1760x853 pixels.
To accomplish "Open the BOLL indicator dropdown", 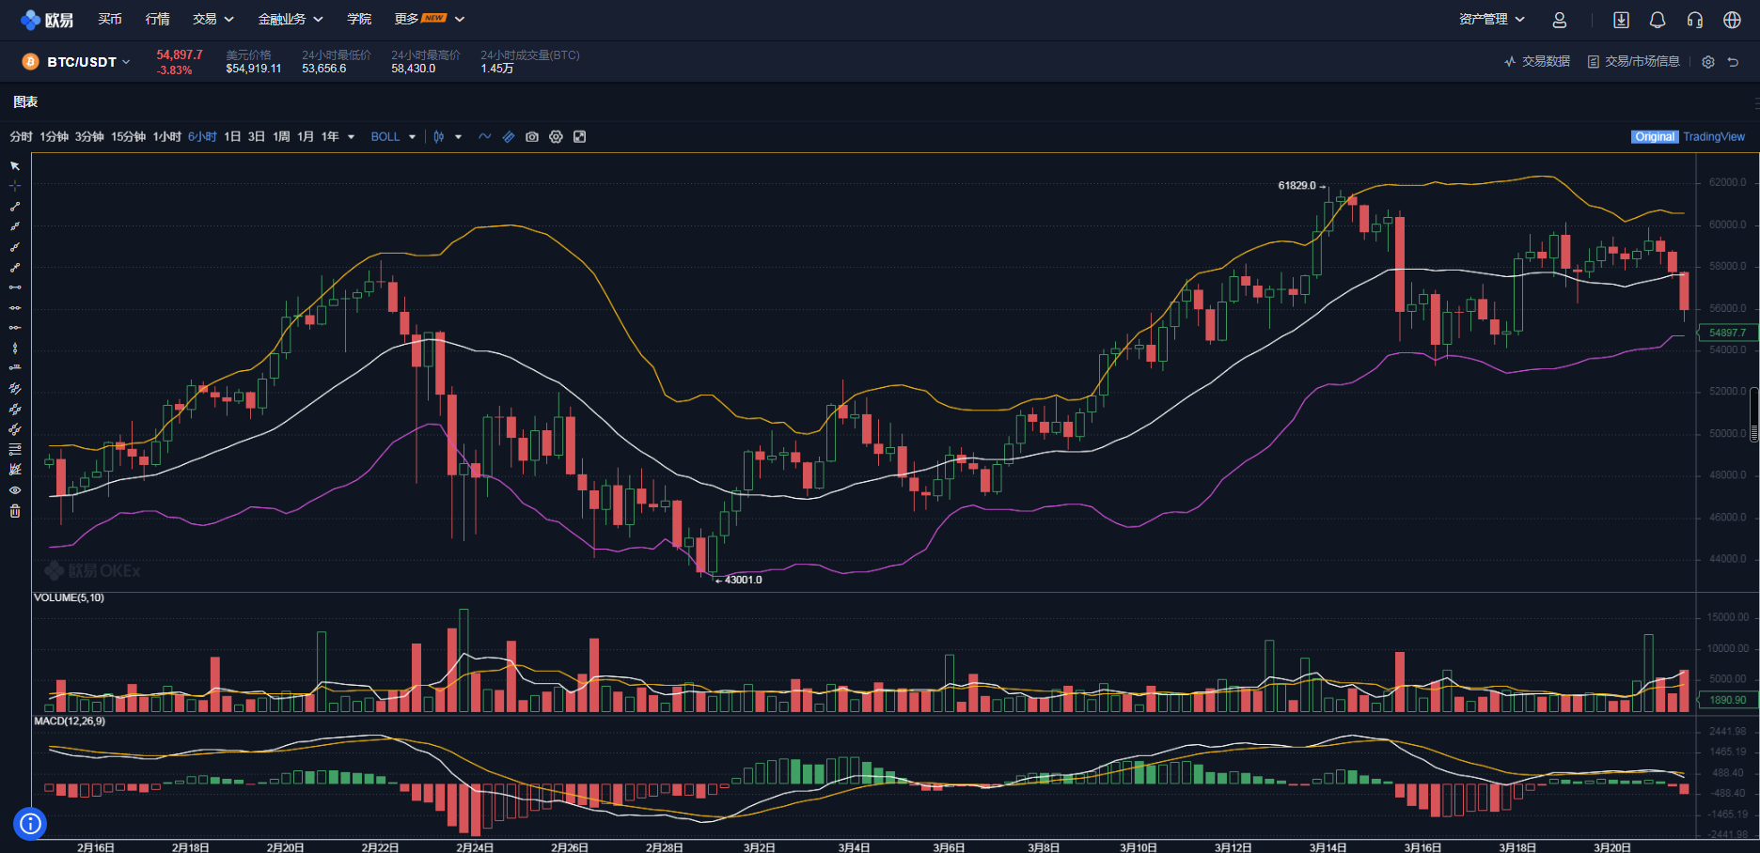I will (393, 137).
